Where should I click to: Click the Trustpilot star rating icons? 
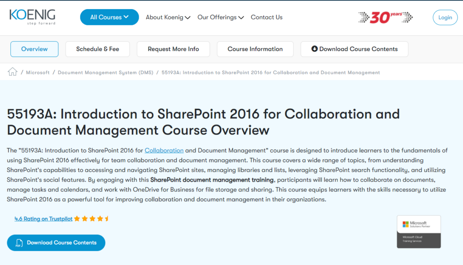(91, 219)
